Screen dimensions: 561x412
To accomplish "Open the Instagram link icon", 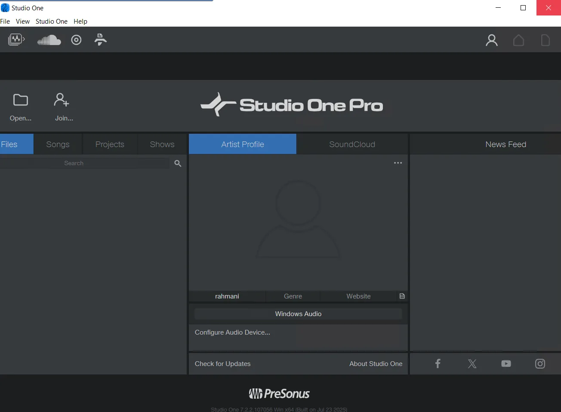I will [540, 364].
